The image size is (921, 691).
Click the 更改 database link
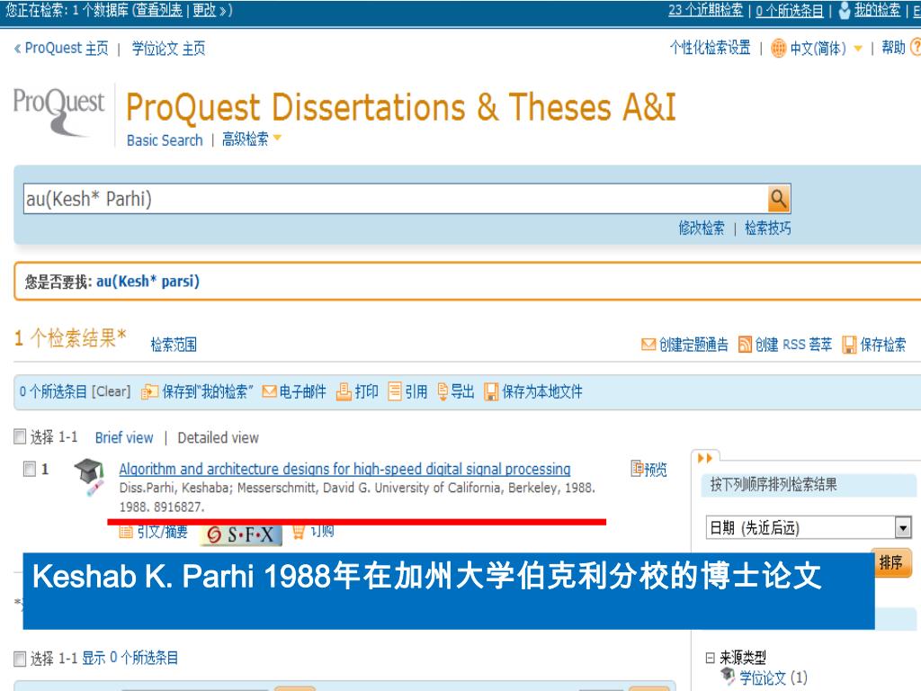pyautogui.click(x=204, y=10)
